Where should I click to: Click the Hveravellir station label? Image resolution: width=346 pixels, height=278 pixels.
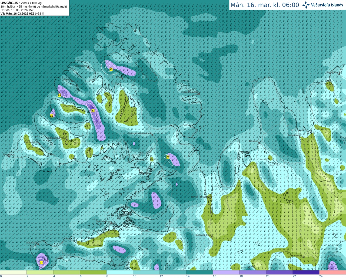coord(297,256)
